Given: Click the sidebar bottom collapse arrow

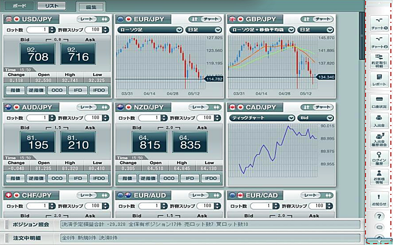Looking at the screenshot, I should coord(379,241).
